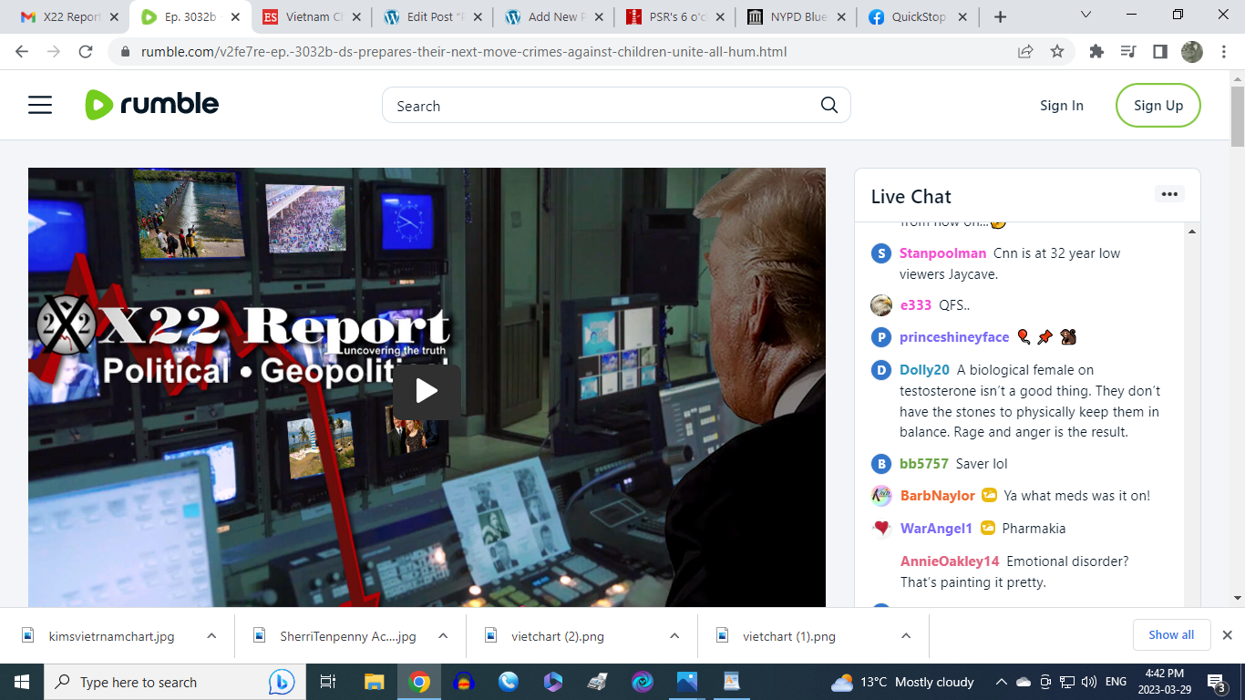This screenshot has height=700, width=1245.
Task: Click the Sign Up button
Action: click(x=1158, y=106)
